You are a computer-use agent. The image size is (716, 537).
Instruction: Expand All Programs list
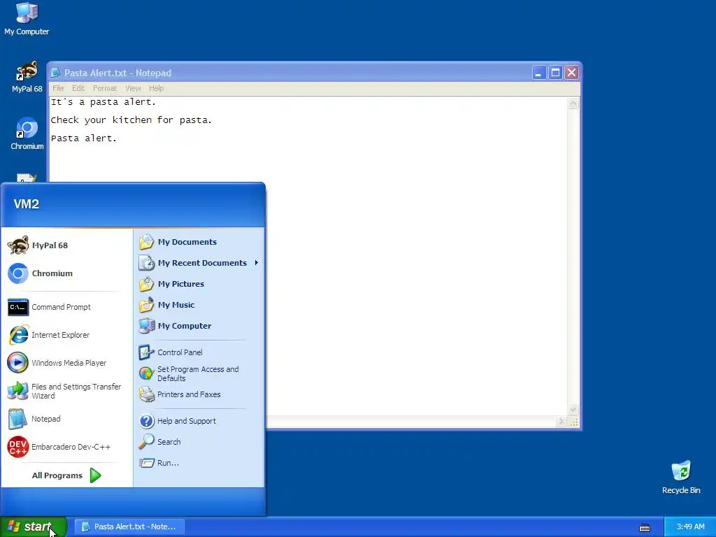(66, 475)
